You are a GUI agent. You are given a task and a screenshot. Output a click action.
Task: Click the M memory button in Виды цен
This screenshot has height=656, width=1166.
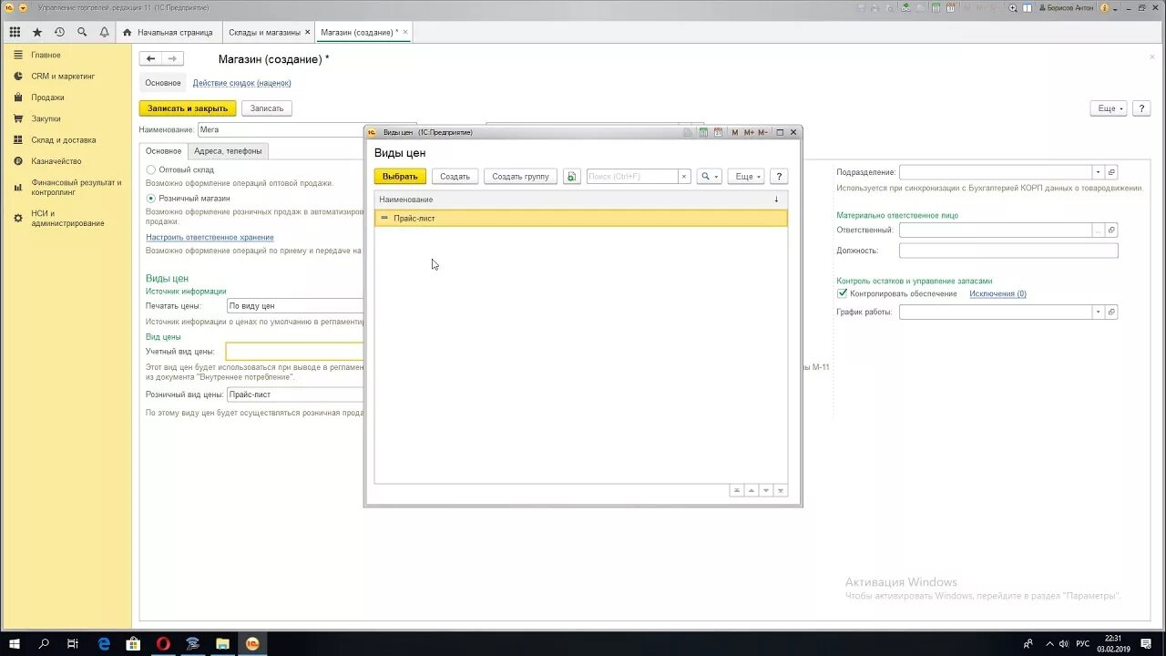[735, 132]
